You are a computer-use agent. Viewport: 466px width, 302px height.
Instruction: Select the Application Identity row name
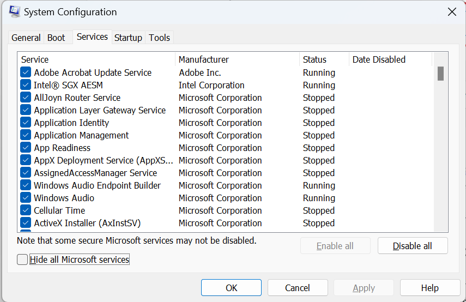tap(71, 123)
